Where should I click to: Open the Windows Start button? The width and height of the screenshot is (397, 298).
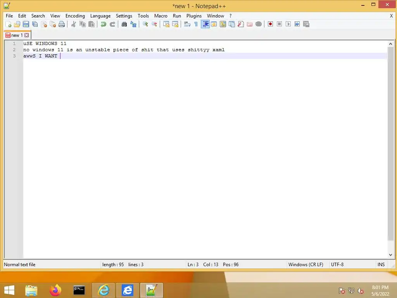point(9,290)
